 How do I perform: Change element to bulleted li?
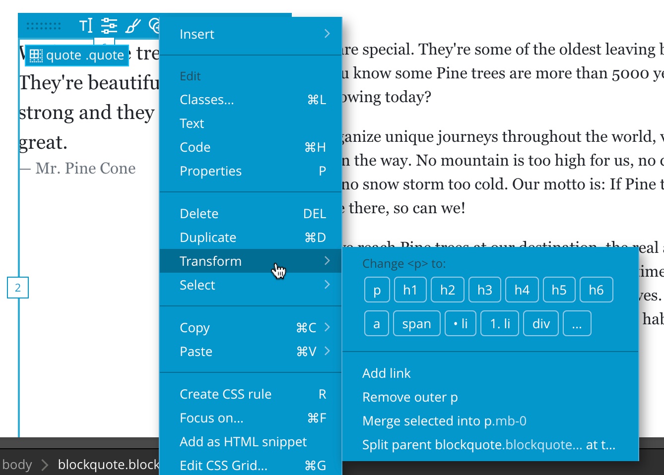pos(461,324)
